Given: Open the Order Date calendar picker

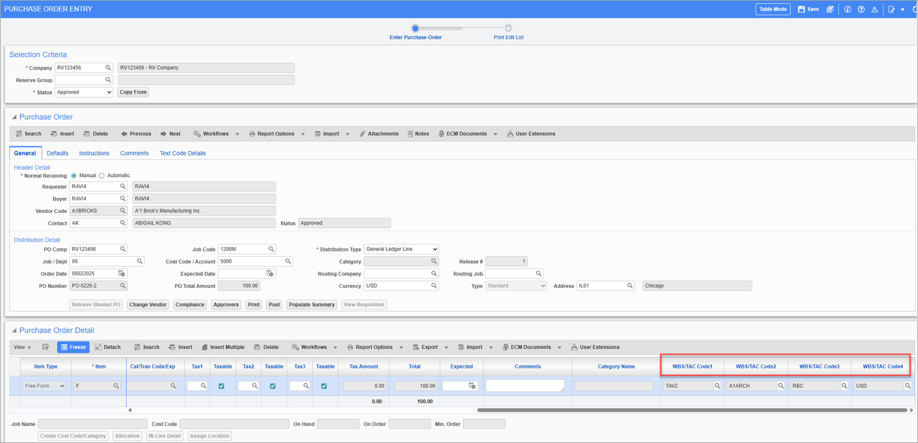Looking at the screenshot, I should [x=121, y=274].
